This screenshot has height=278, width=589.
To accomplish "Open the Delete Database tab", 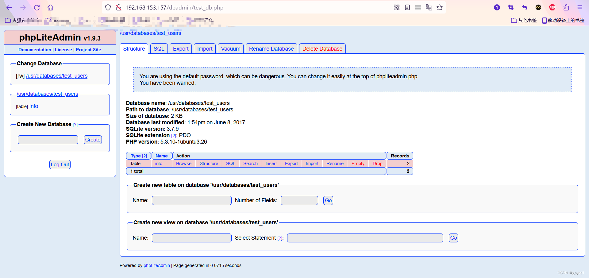I will (322, 49).
